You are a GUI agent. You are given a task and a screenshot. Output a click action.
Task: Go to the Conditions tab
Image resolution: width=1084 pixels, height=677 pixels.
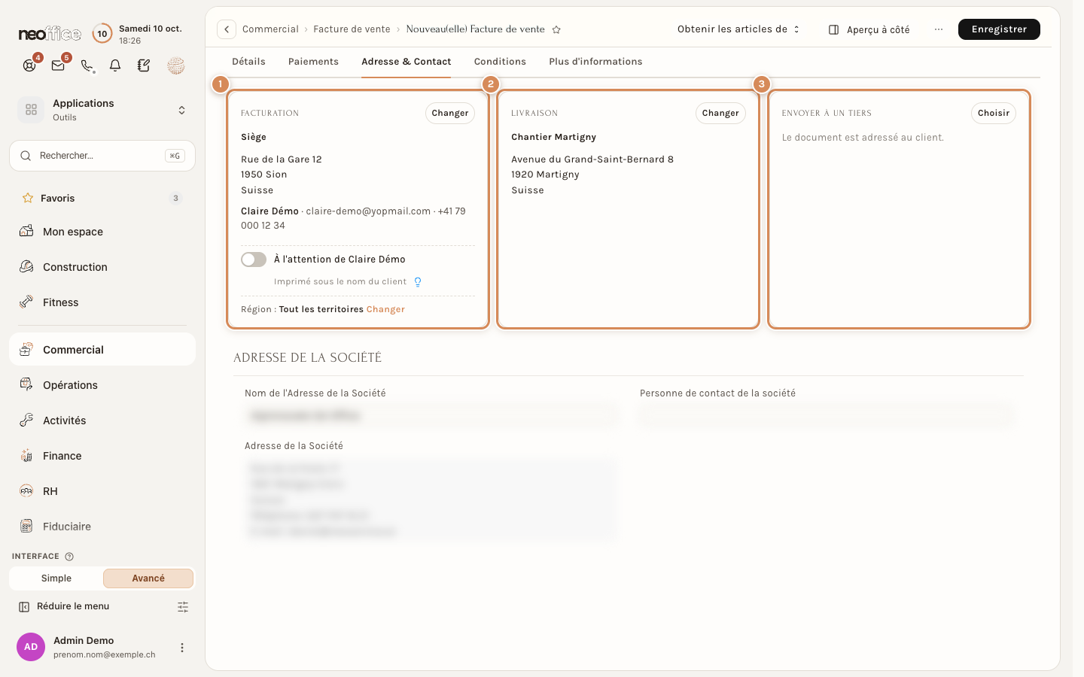pos(500,62)
